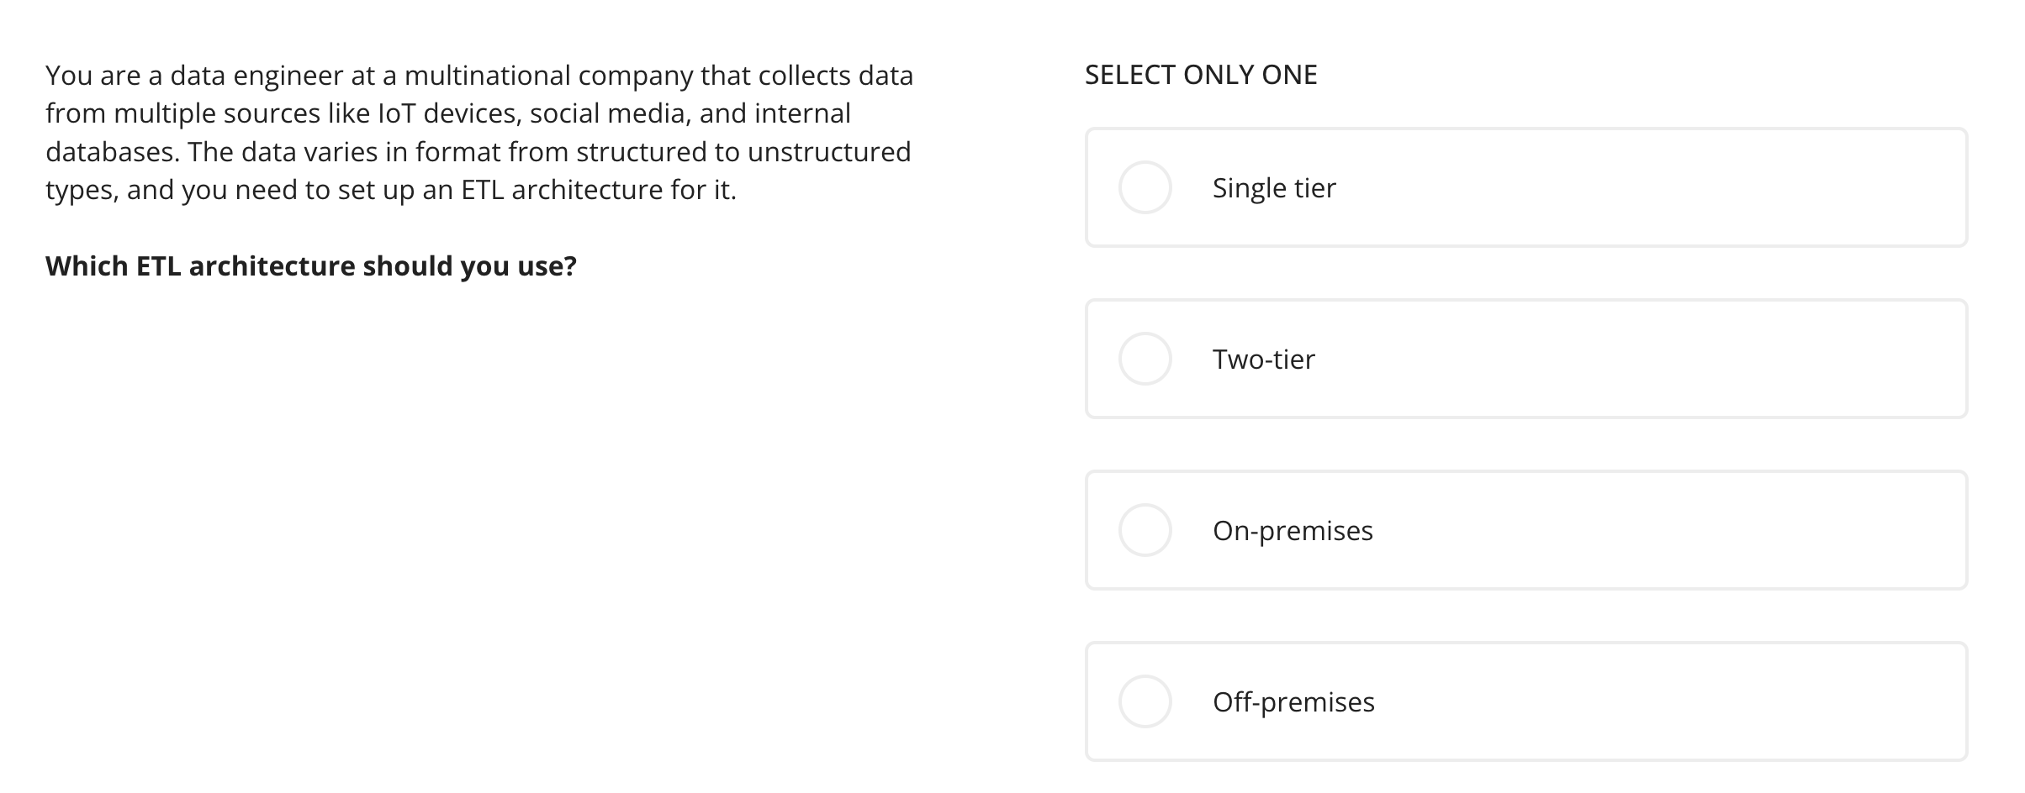Click the word "databases" starting the third line
This screenshot has width=2025, height=793.
[111, 152]
